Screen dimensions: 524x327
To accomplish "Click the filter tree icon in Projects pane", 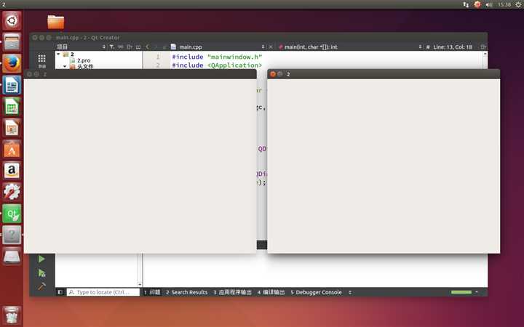I will click(112, 47).
